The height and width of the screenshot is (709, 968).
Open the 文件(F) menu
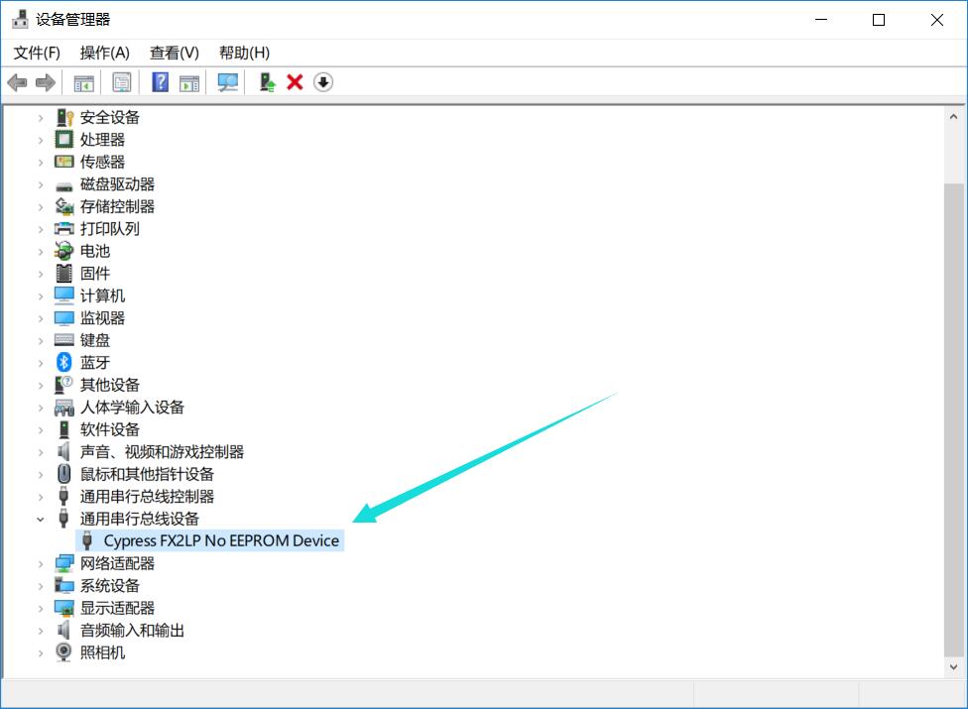click(37, 54)
